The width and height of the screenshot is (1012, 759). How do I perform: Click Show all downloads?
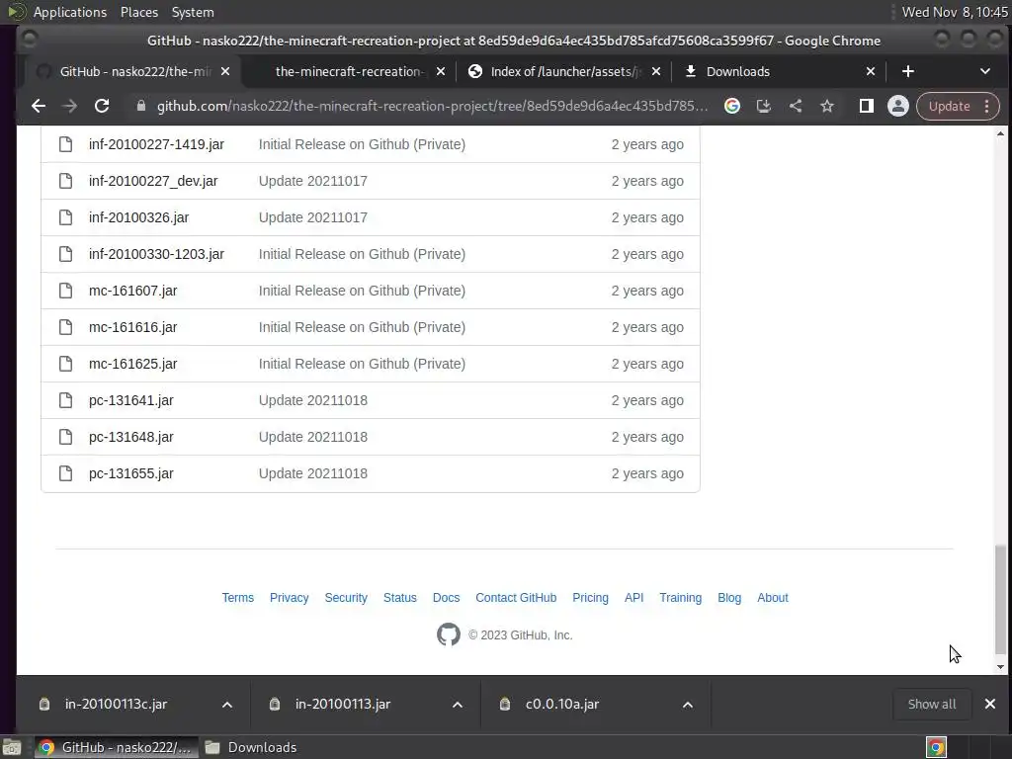coord(931,704)
